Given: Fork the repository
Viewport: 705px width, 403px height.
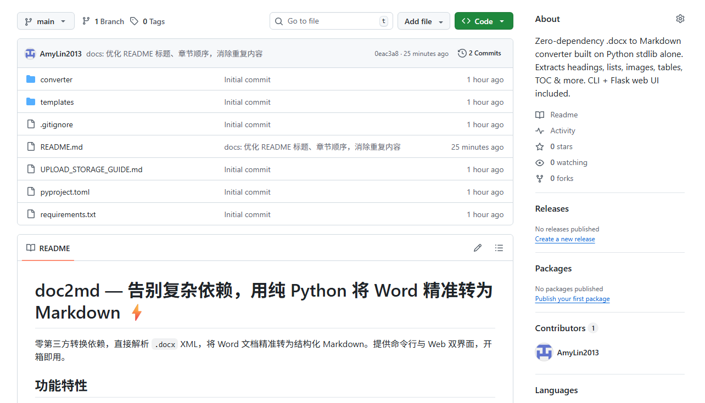Looking at the screenshot, I should pyautogui.click(x=540, y=178).
